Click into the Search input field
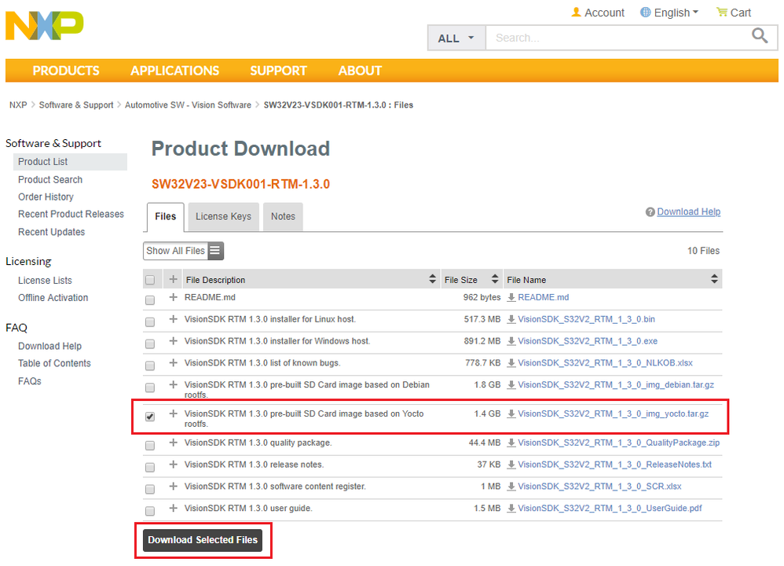The image size is (784, 566). point(617,38)
